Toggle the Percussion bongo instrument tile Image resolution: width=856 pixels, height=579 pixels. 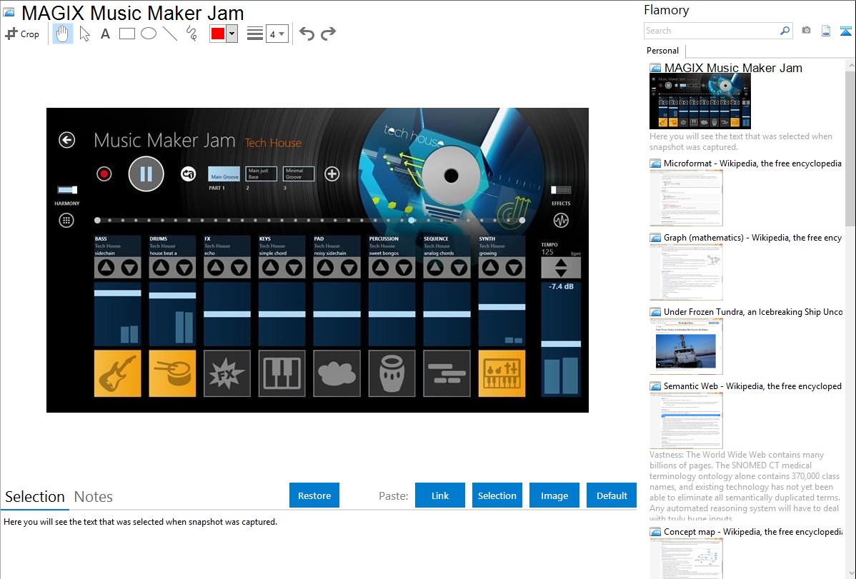(x=392, y=373)
